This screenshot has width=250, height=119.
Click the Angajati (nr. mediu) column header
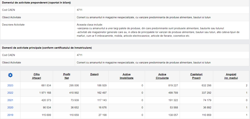click(231, 76)
